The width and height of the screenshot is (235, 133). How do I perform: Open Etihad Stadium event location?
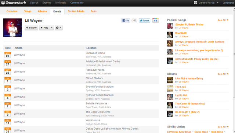94,78
